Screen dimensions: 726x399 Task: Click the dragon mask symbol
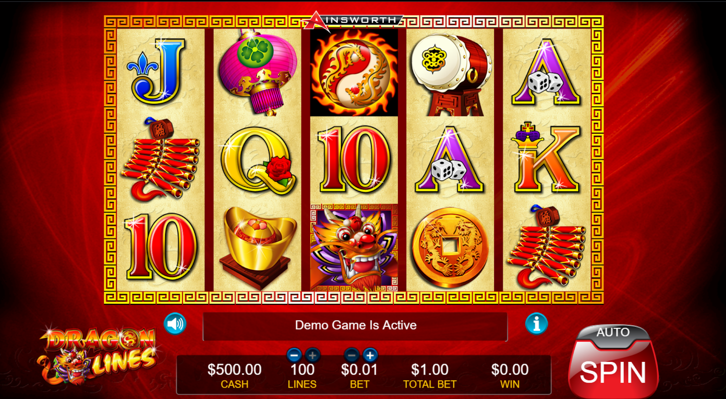[x=354, y=247]
